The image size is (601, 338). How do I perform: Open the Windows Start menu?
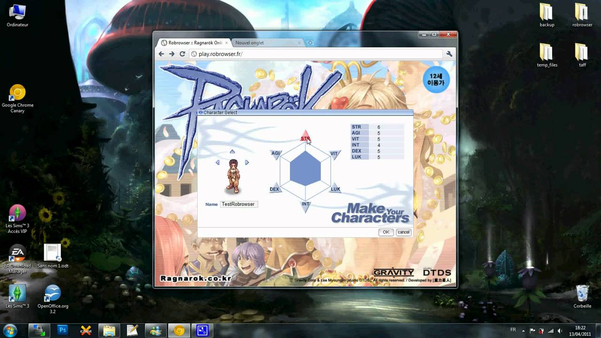[x=9, y=330]
